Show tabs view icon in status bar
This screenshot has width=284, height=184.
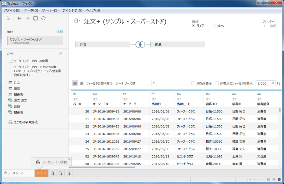pos(279,179)
